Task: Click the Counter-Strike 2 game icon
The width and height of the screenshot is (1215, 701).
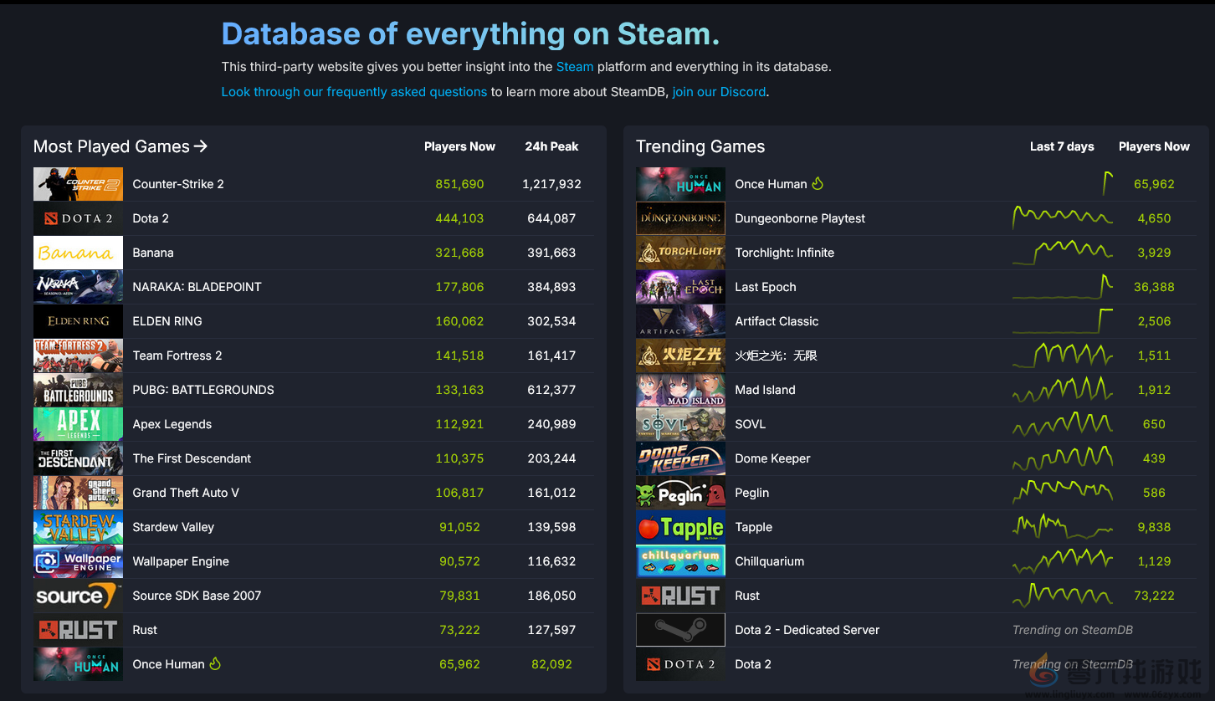Action: 78,184
